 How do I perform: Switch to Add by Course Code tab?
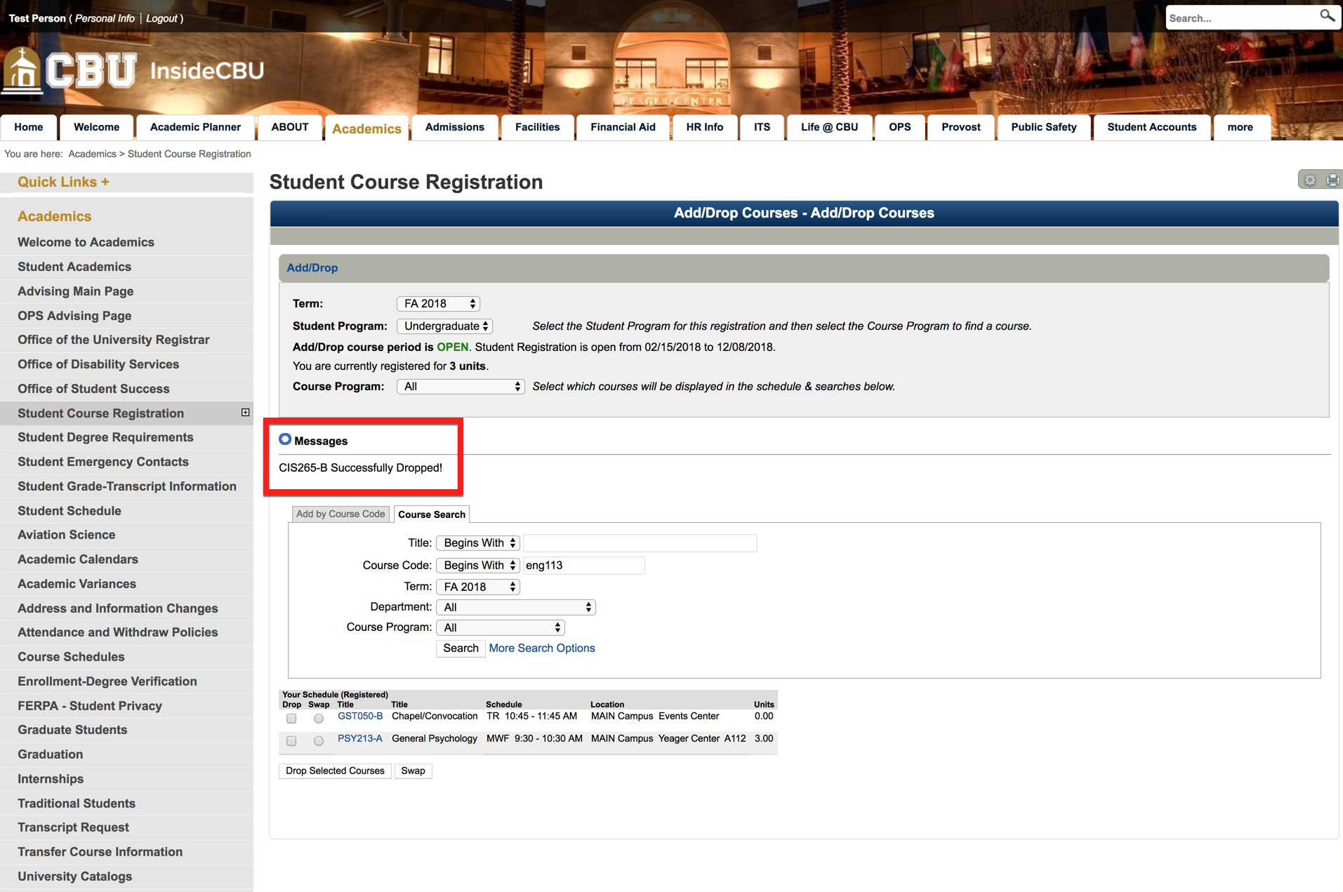pos(340,514)
